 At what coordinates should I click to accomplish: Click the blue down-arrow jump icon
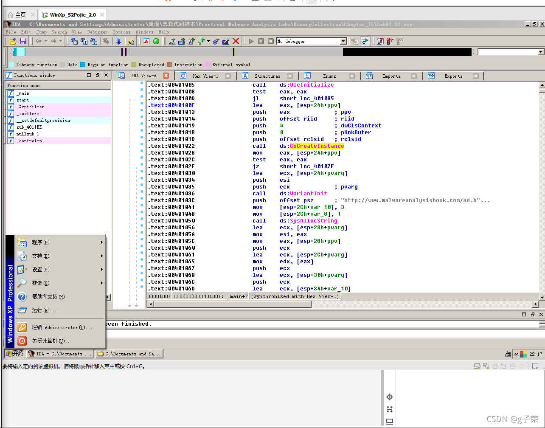pyautogui.click(x=118, y=41)
